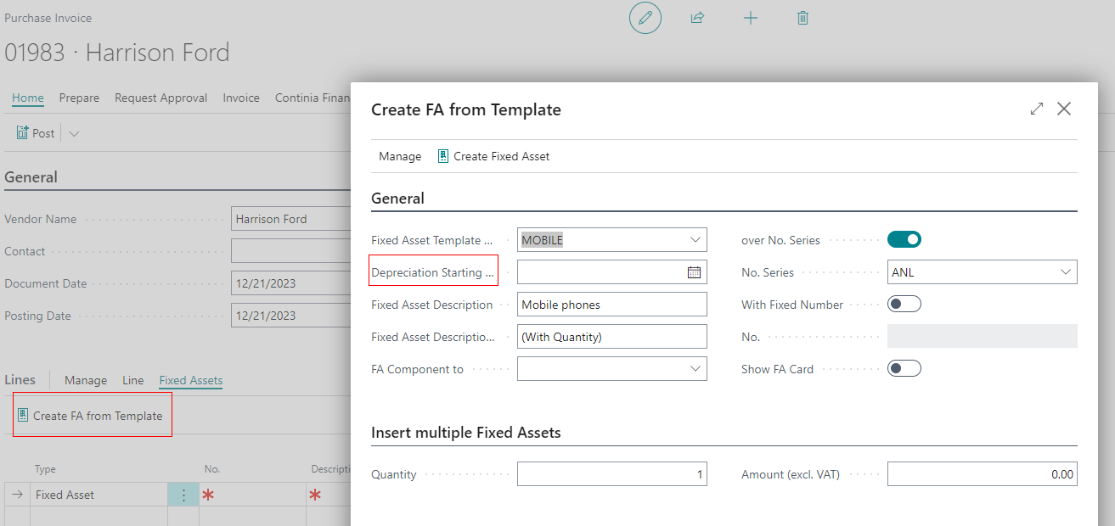Open the Manage menu in the dialog
This screenshot has width=1115, height=526.
[x=399, y=156]
